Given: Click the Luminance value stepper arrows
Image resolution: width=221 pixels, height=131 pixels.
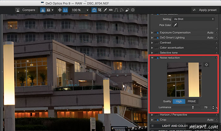Looking at the screenshot, I should coord(213,107).
